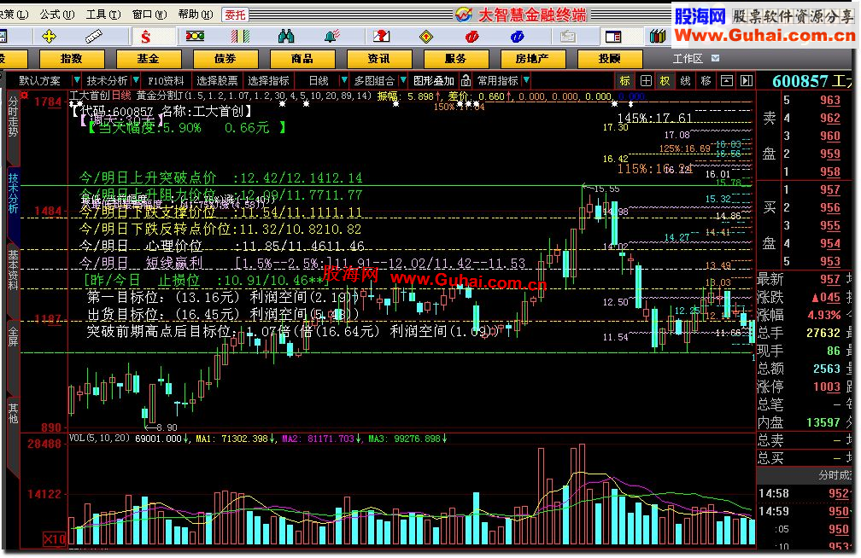Image resolution: width=861 pixels, height=558 pixels.
Task: Switch to the 商品 category tab
Action: coord(302,58)
